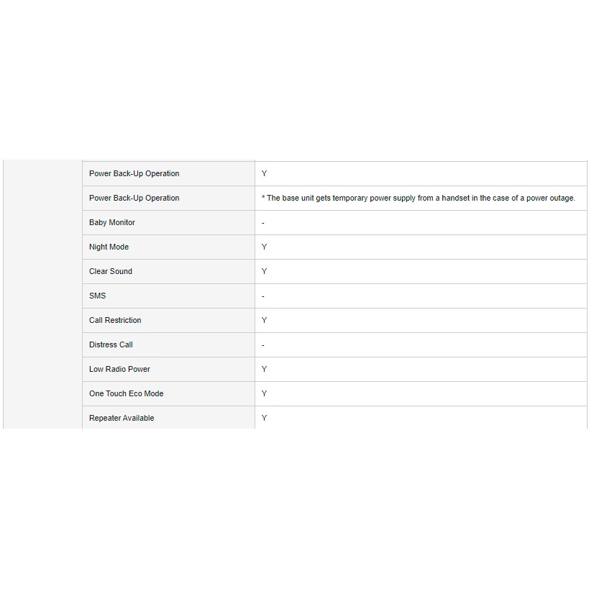Select the "SMS" label in the table

tap(98, 296)
